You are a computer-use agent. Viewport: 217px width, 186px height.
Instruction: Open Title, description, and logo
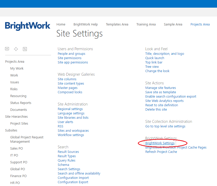pos(165,54)
